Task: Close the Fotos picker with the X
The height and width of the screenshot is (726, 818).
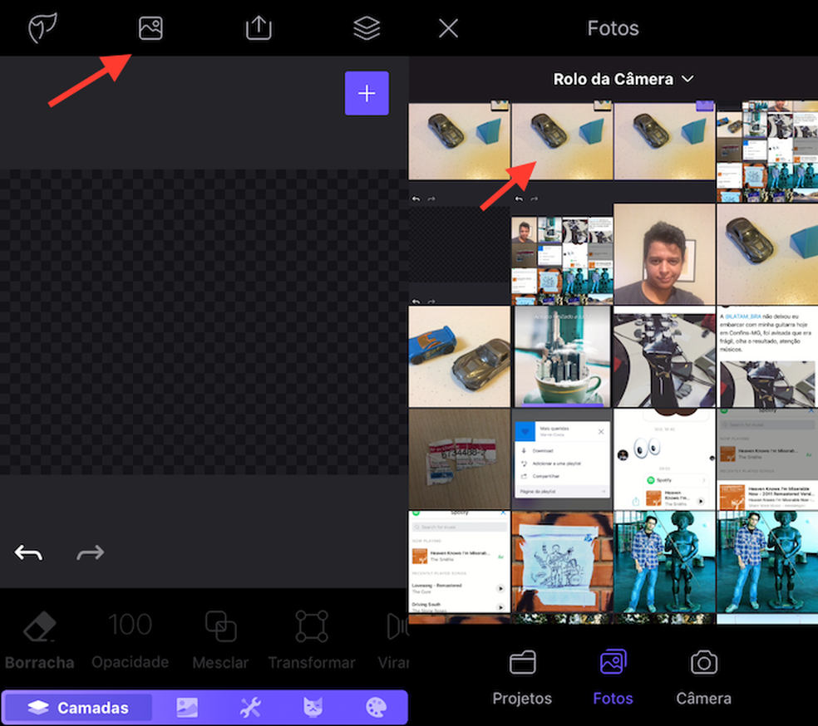Action: point(448,28)
